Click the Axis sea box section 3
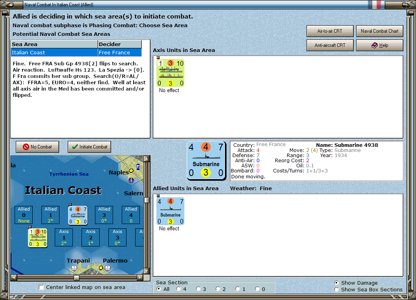Viewport: 416px width, 300px height. 117,237
